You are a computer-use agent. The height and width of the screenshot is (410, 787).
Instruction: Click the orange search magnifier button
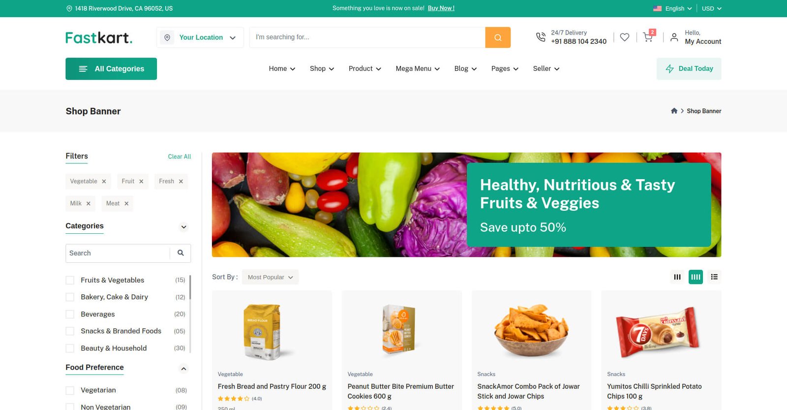498,37
